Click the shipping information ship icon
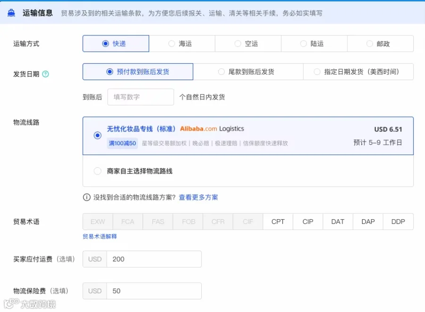 [x=11, y=13]
